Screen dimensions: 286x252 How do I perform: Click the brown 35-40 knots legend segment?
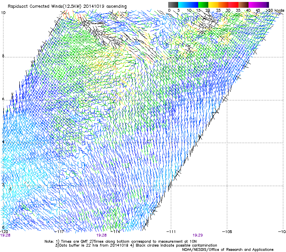tap(243, 5)
